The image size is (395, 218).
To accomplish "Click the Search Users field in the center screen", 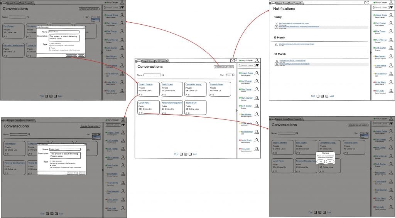I will click(x=247, y=65).
